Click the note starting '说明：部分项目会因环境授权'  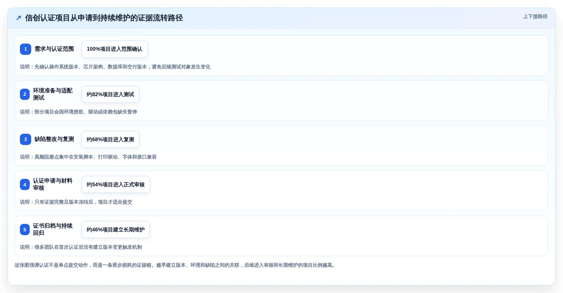click(x=79, y=112)
